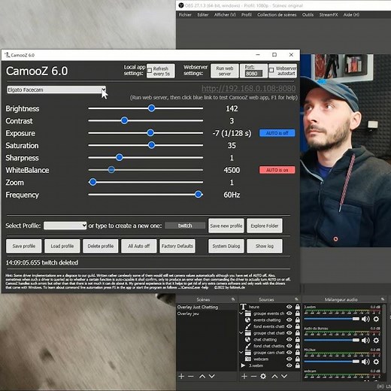Move the scene down in the Scènes panel
This screenshot has width=391, height=391.
click(x=212, y=376)
